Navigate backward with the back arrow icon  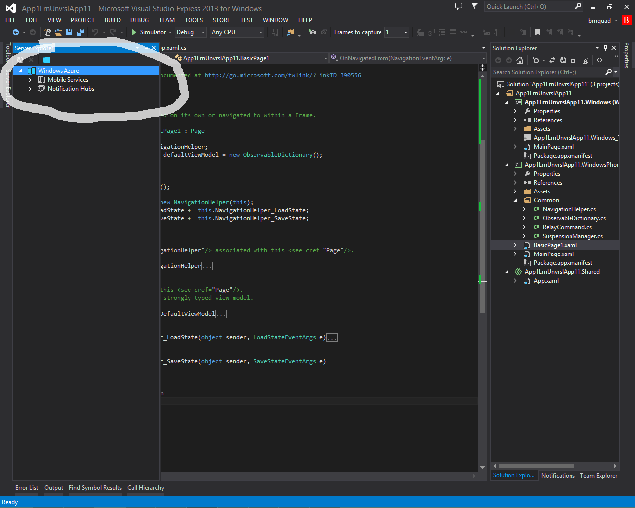point(15,32)
